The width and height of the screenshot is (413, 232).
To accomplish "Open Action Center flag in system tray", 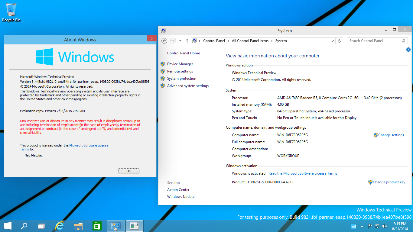I will coord(370,226).
